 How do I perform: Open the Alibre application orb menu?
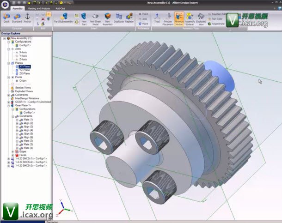pos(5,5)
